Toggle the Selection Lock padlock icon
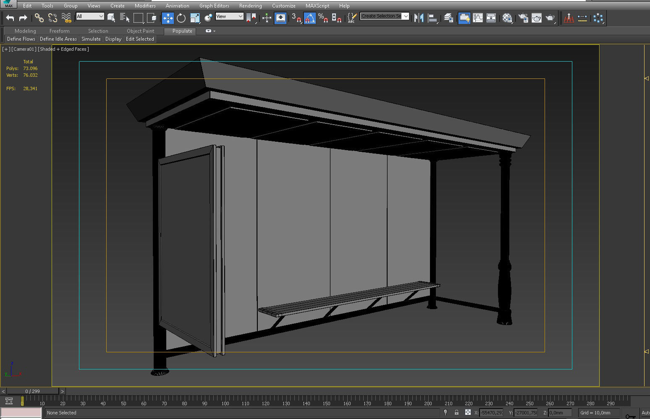This screenshot has height=419, width=650. (x=456, y=413)
